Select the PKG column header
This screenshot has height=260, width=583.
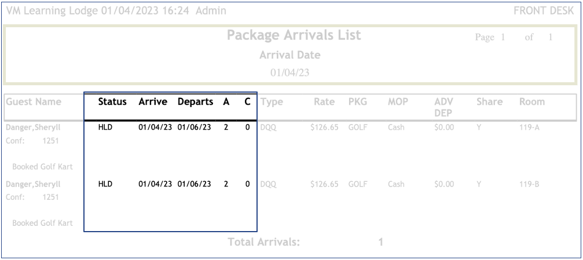click(x=357, y=102)
